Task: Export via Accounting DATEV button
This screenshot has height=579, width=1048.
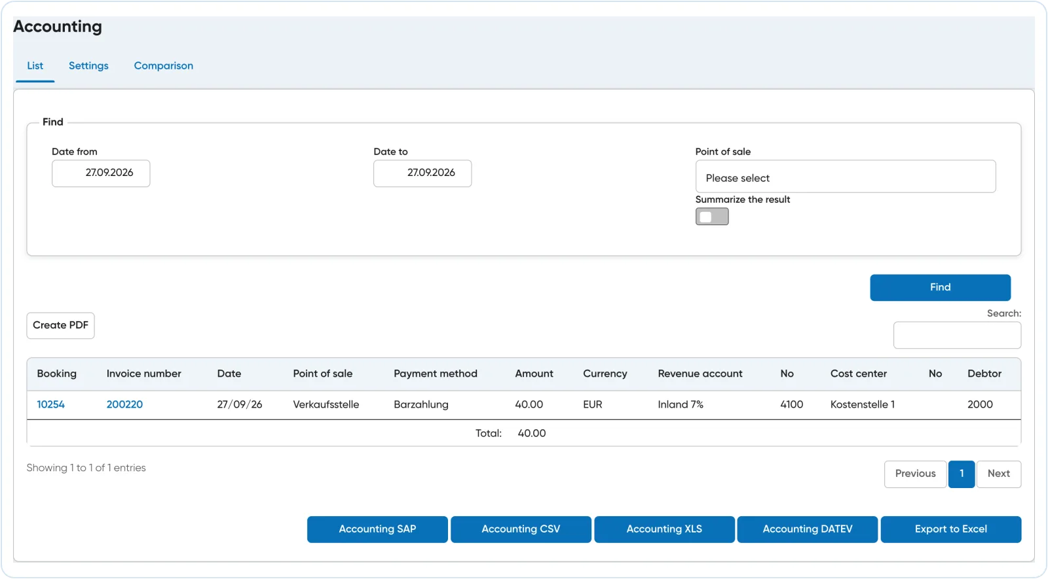Action: 808,530
